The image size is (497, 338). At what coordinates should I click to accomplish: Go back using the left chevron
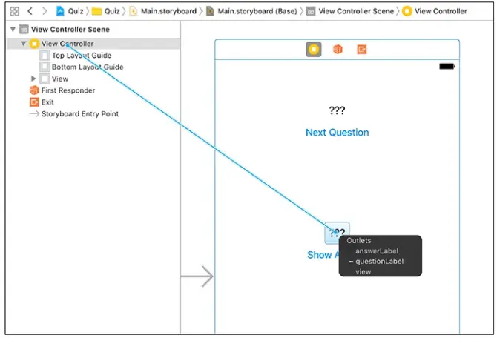(30, 11)
